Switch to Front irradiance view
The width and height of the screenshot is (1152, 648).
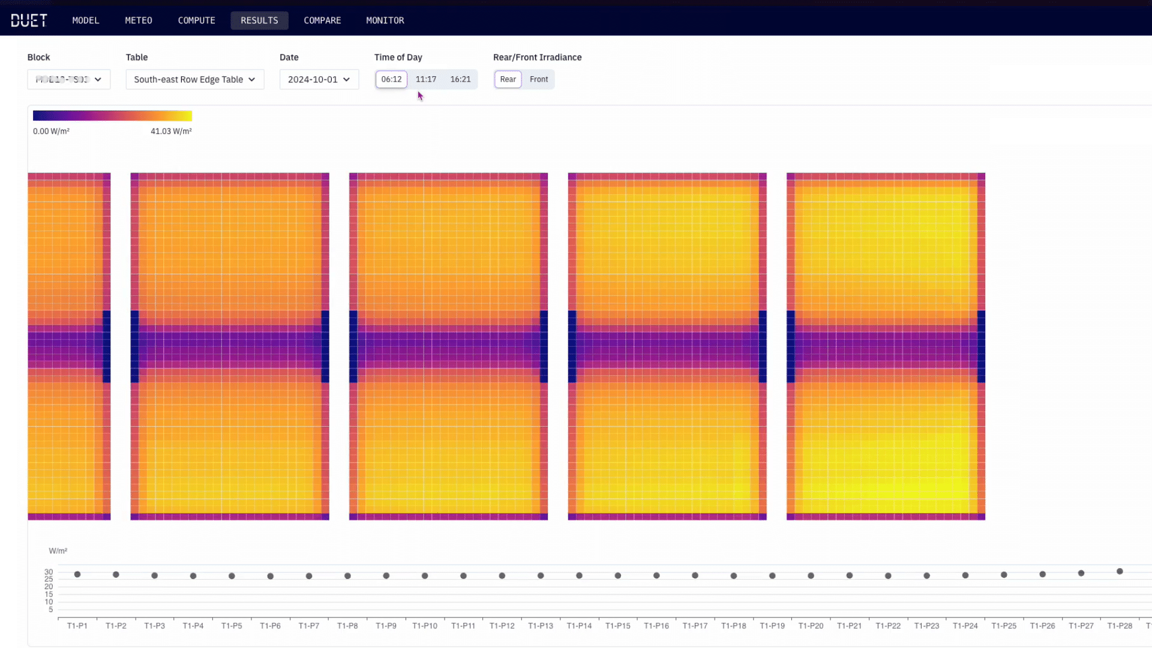pyautogui.click(x=539, y=79)
